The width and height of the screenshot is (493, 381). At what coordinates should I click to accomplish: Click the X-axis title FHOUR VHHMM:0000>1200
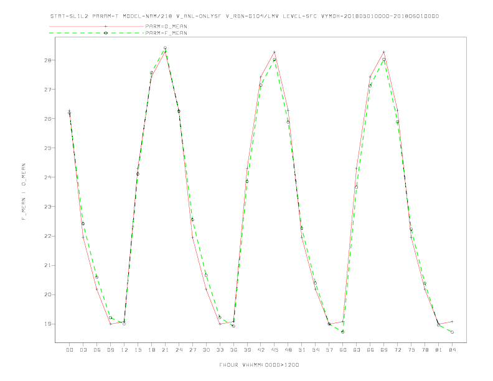259,365
